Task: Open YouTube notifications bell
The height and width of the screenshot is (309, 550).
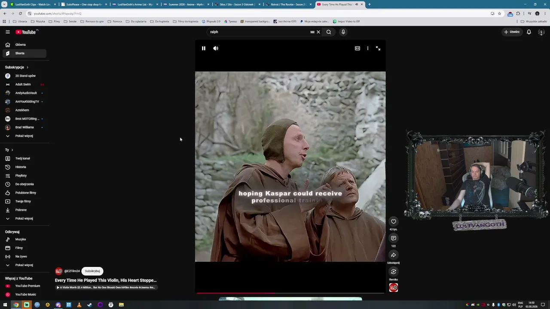Action: click(x=529, y=32)
